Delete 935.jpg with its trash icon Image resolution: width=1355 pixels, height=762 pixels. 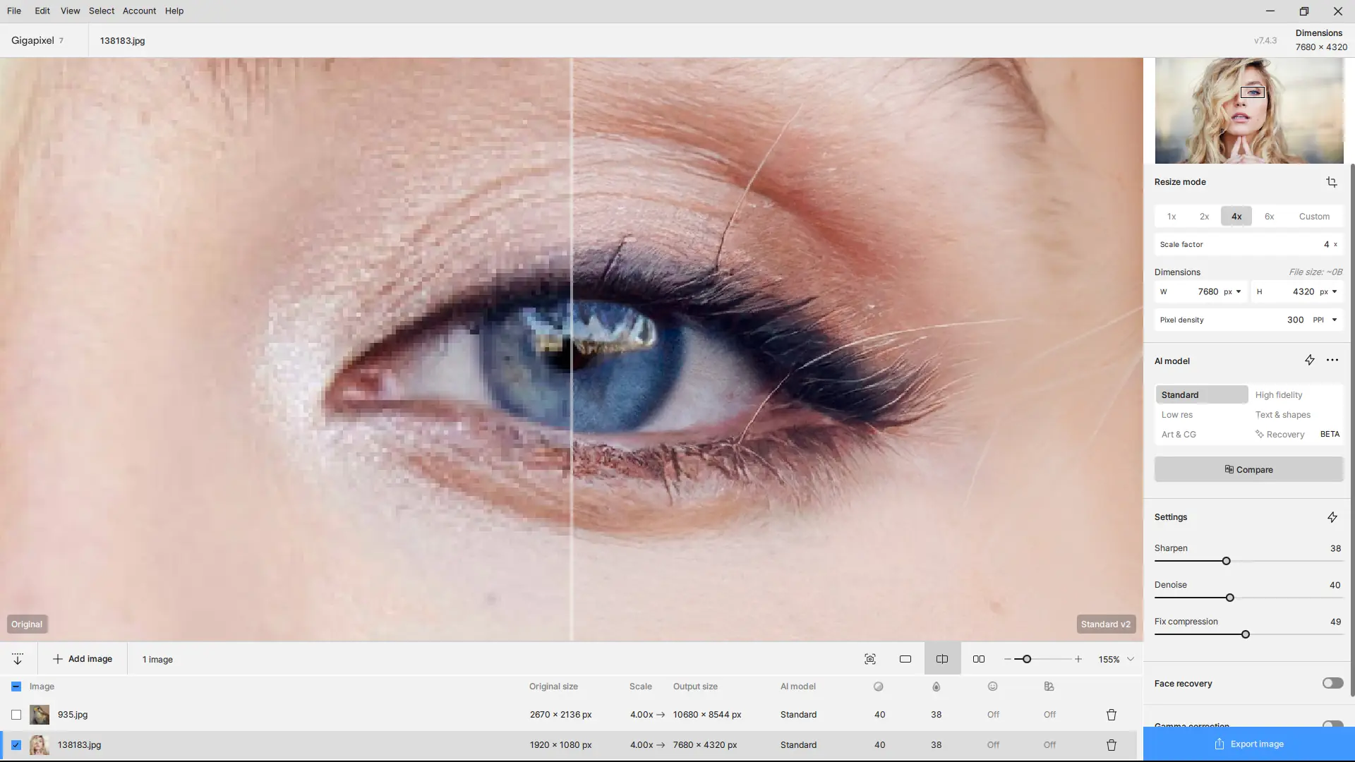click(1111, 715)
